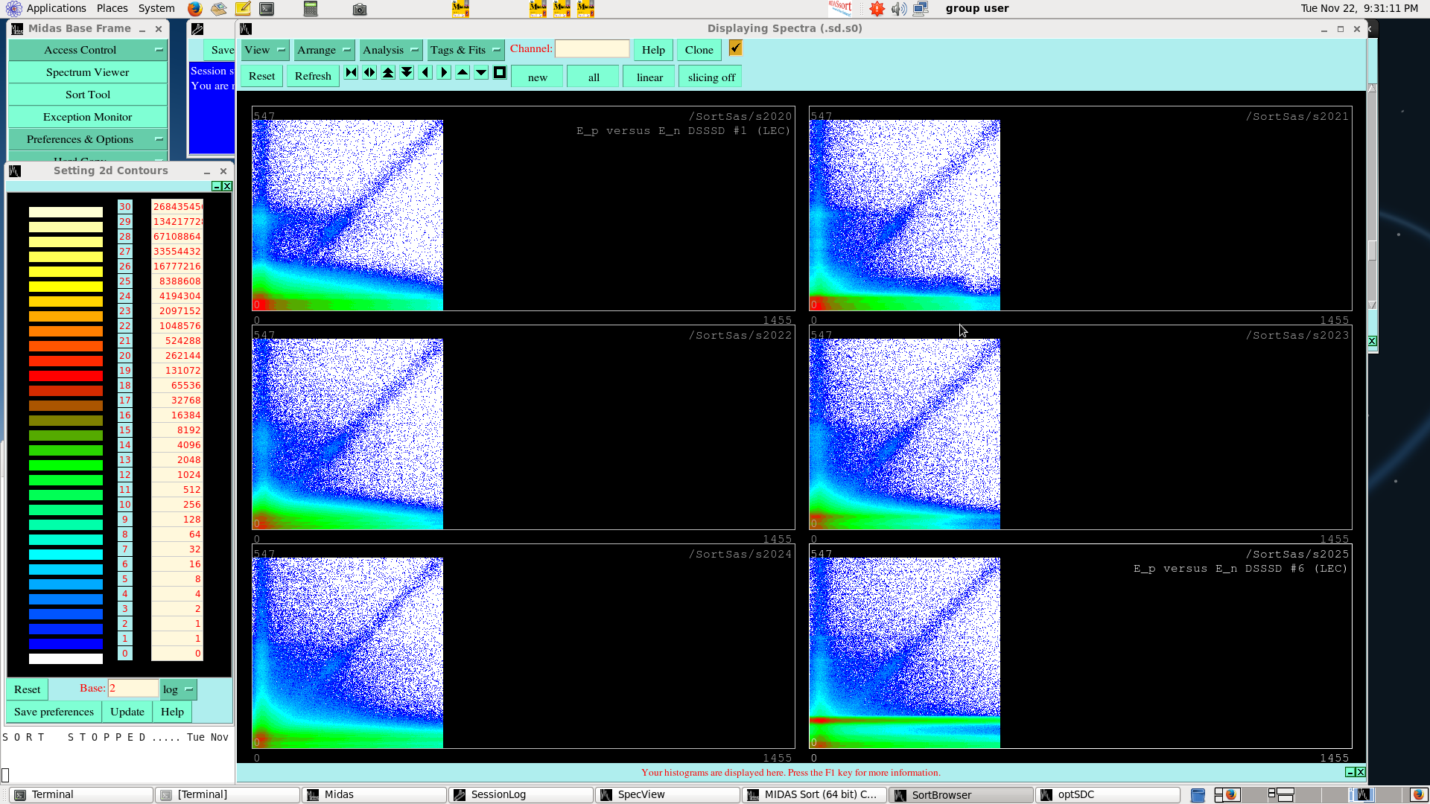The width and height of the screenshot is (1430, 804).
Task: Click the screenshot camera icon
Action: point(360,9)
